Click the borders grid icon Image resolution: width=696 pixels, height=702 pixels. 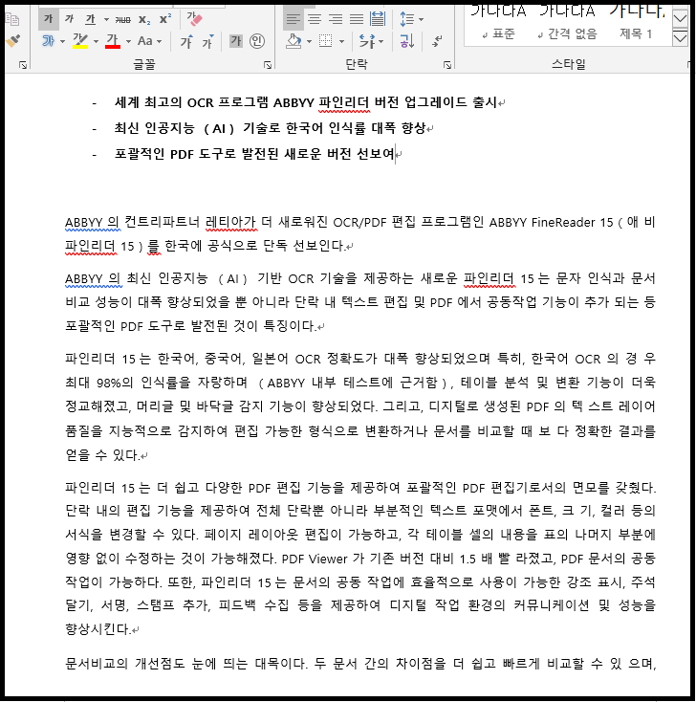pos(325,41)
